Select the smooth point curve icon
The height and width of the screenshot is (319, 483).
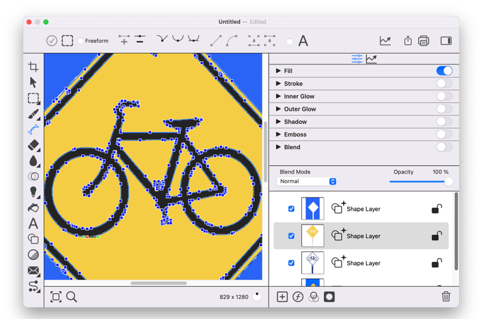[178, 38]
